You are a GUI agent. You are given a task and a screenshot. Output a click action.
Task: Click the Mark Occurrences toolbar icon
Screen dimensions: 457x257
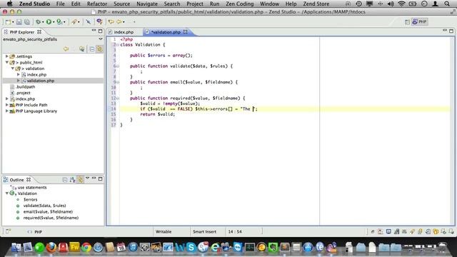point(88,22)
